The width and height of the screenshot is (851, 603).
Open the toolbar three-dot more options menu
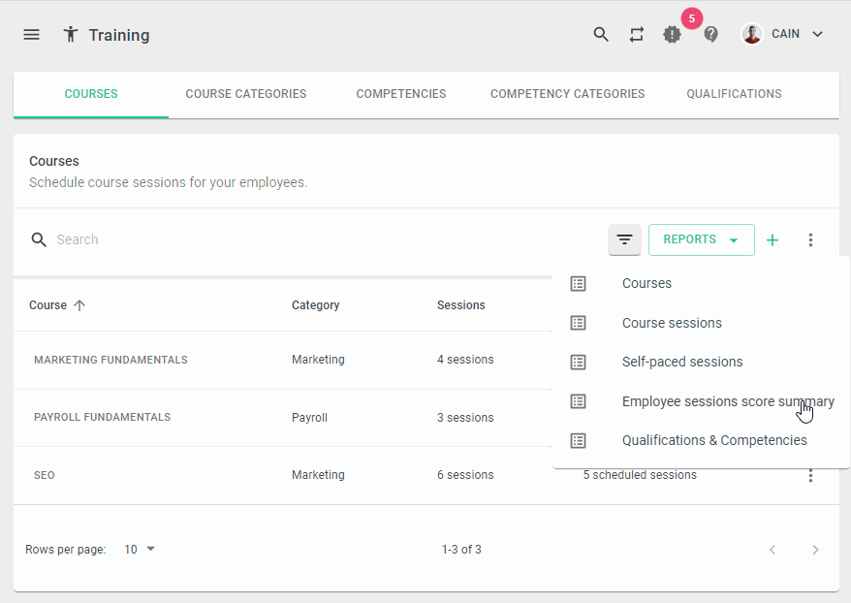click(x=810, y=239)
